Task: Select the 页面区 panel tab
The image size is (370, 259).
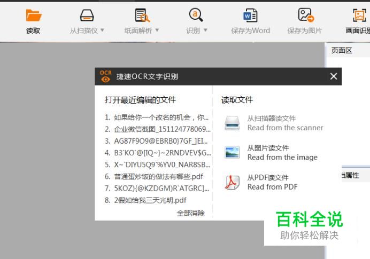Action: pos(342,50)
